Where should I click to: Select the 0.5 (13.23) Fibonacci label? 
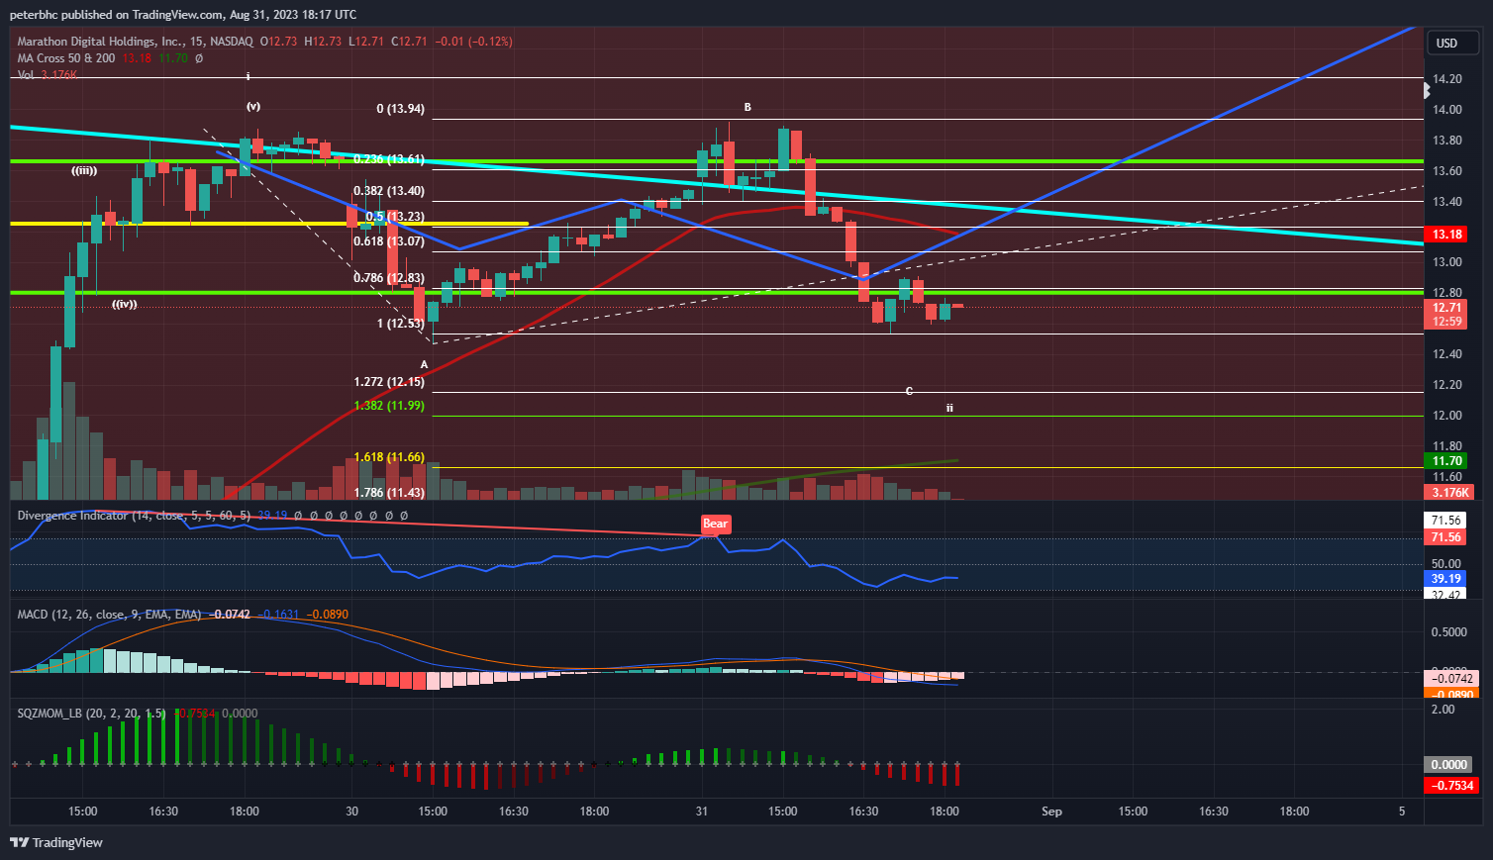pyautogui.click(x=395, y=217)
